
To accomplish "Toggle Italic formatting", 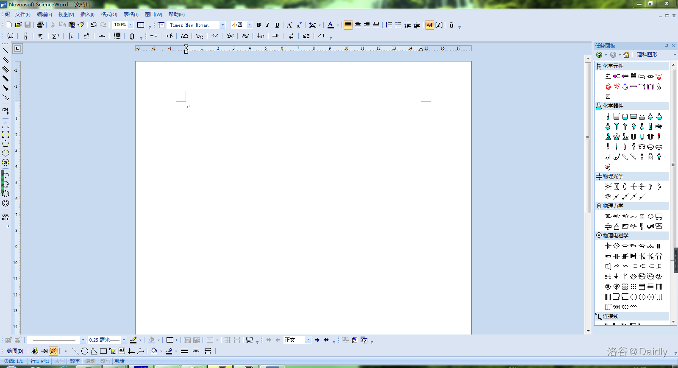I will [268, 25].
